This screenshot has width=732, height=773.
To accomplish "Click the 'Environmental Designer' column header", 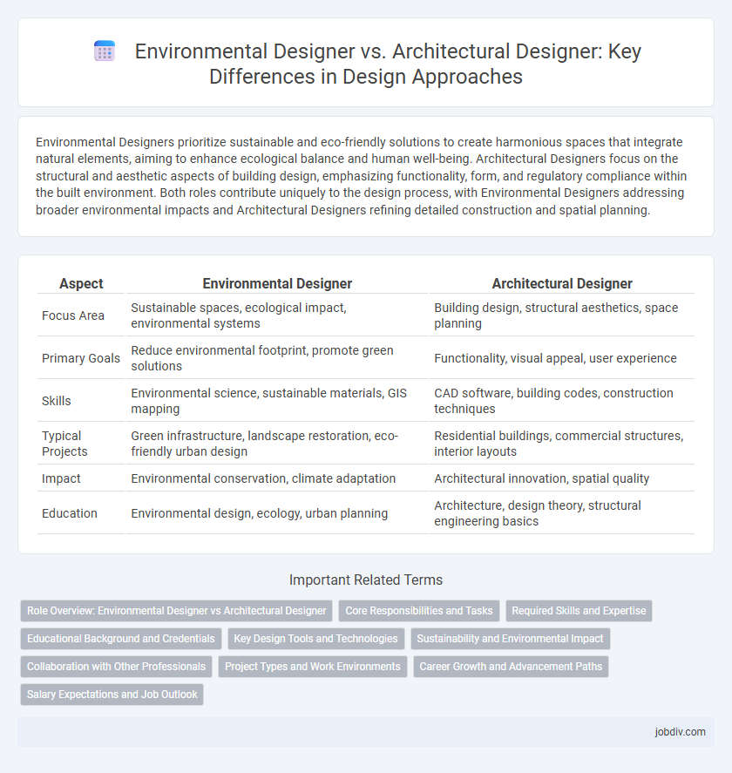I will (x=277, y=283).
